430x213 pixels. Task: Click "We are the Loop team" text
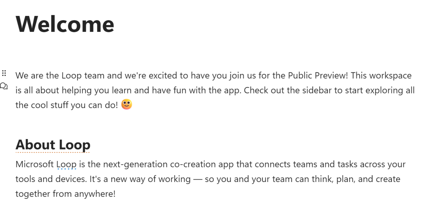pyautogui.click(x=56, y=76)
